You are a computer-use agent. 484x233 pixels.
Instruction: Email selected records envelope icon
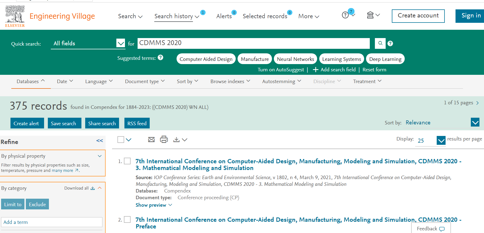151,139
